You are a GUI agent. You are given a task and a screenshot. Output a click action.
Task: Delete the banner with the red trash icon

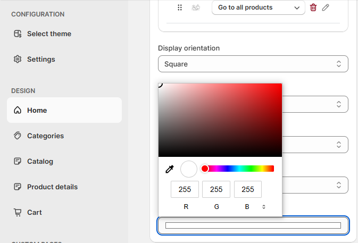(313, 7)
